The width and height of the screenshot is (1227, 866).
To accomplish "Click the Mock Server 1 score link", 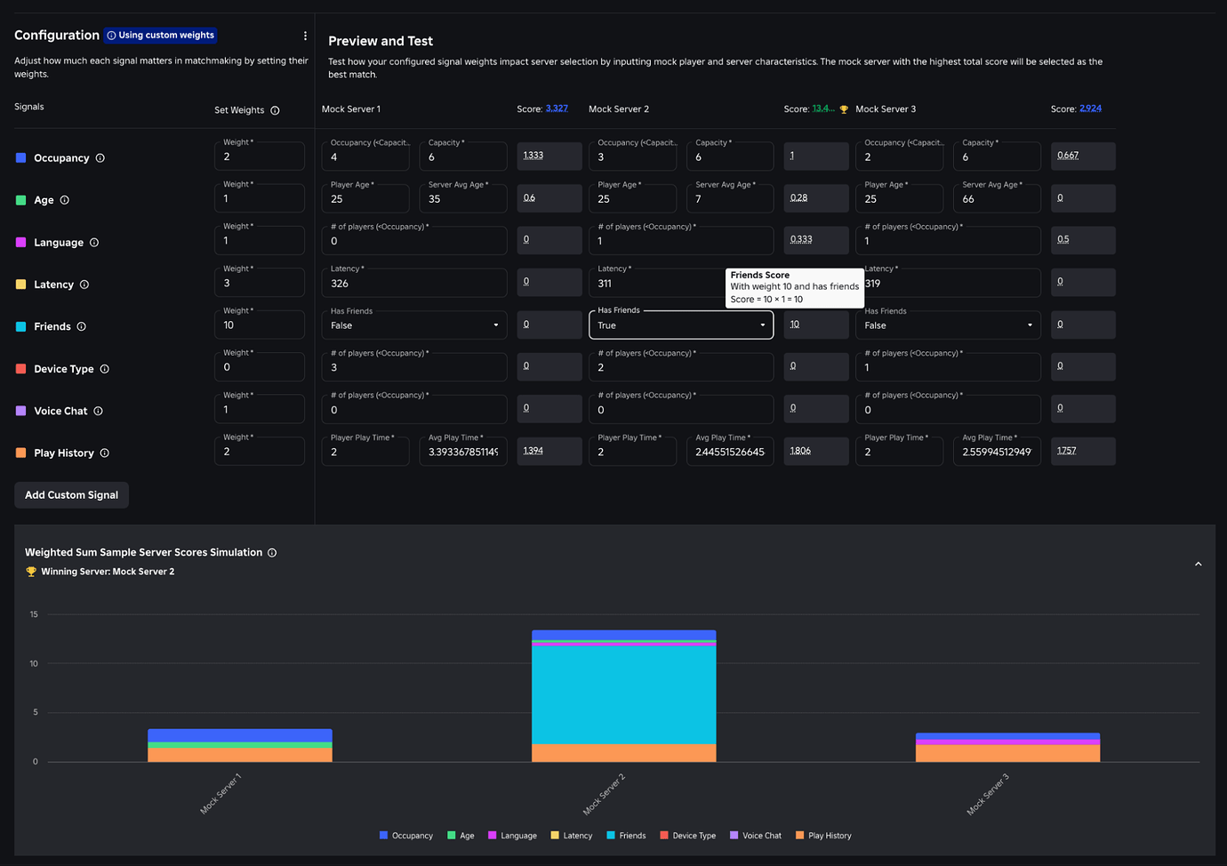I will click(557, 108).
